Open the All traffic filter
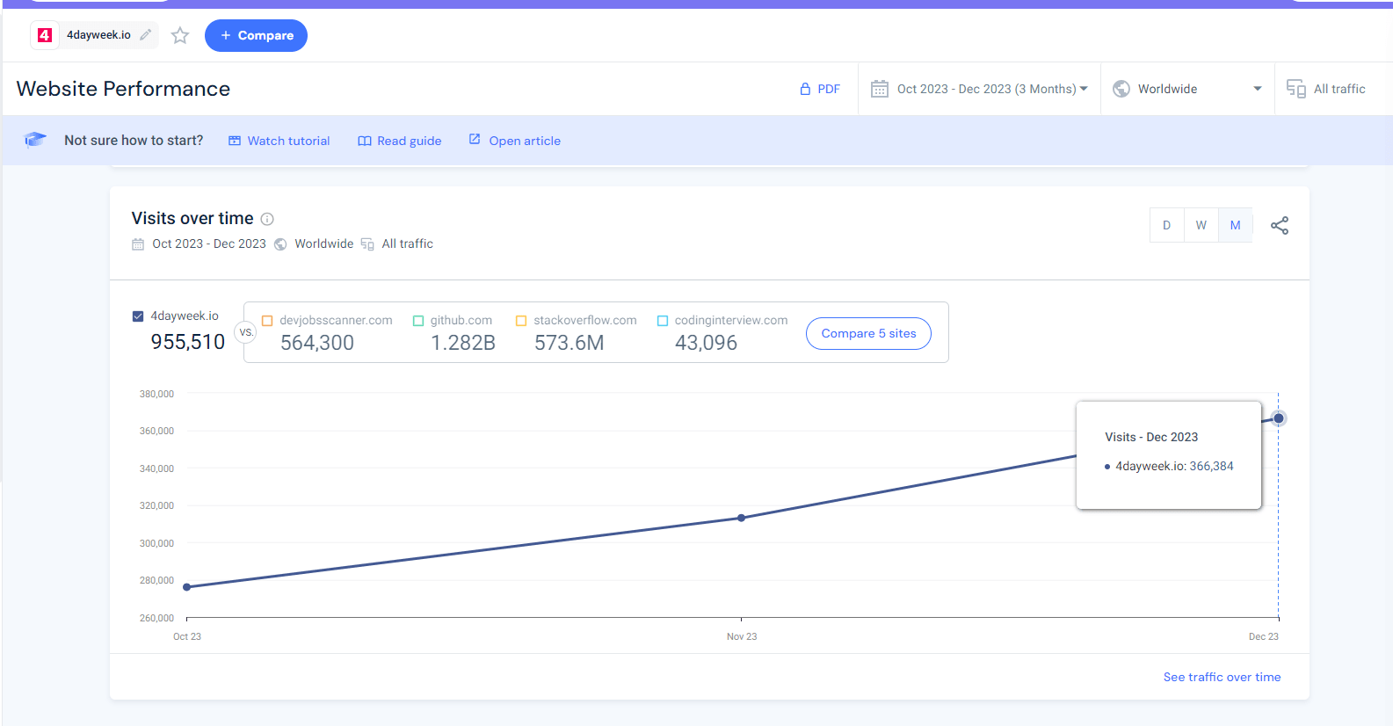1393x726 pixels. coord(1326,89)
